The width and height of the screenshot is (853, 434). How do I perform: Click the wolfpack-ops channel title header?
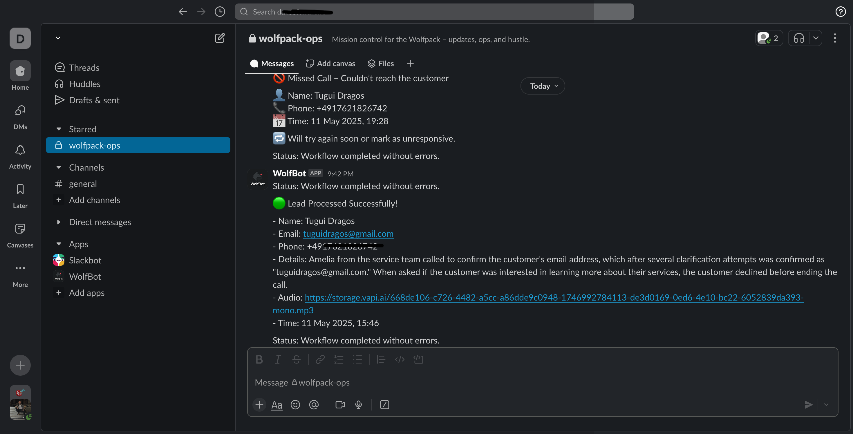(285, 38)
